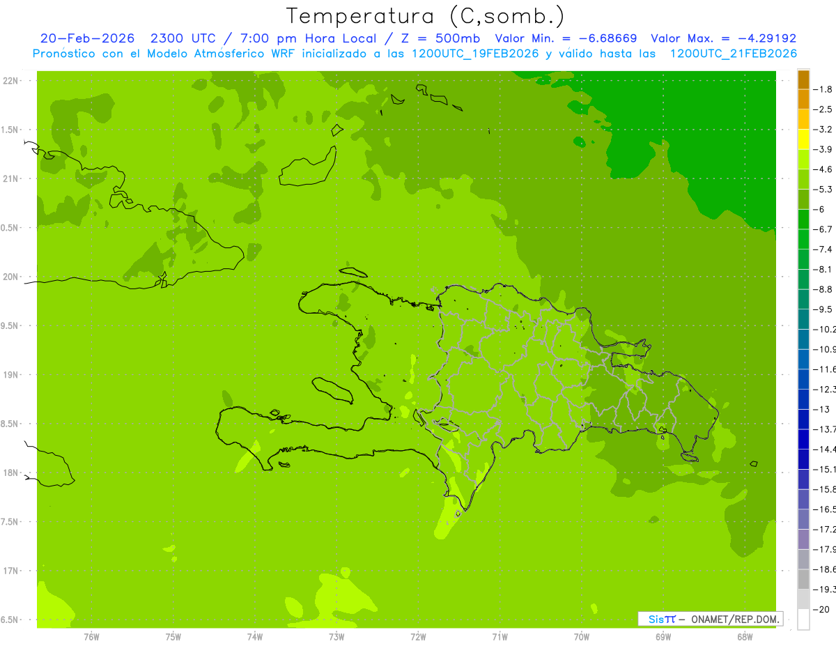Select the bright green swatch between -6 and -6.7
Screen dimensions: 836x646
pos(803,220)
